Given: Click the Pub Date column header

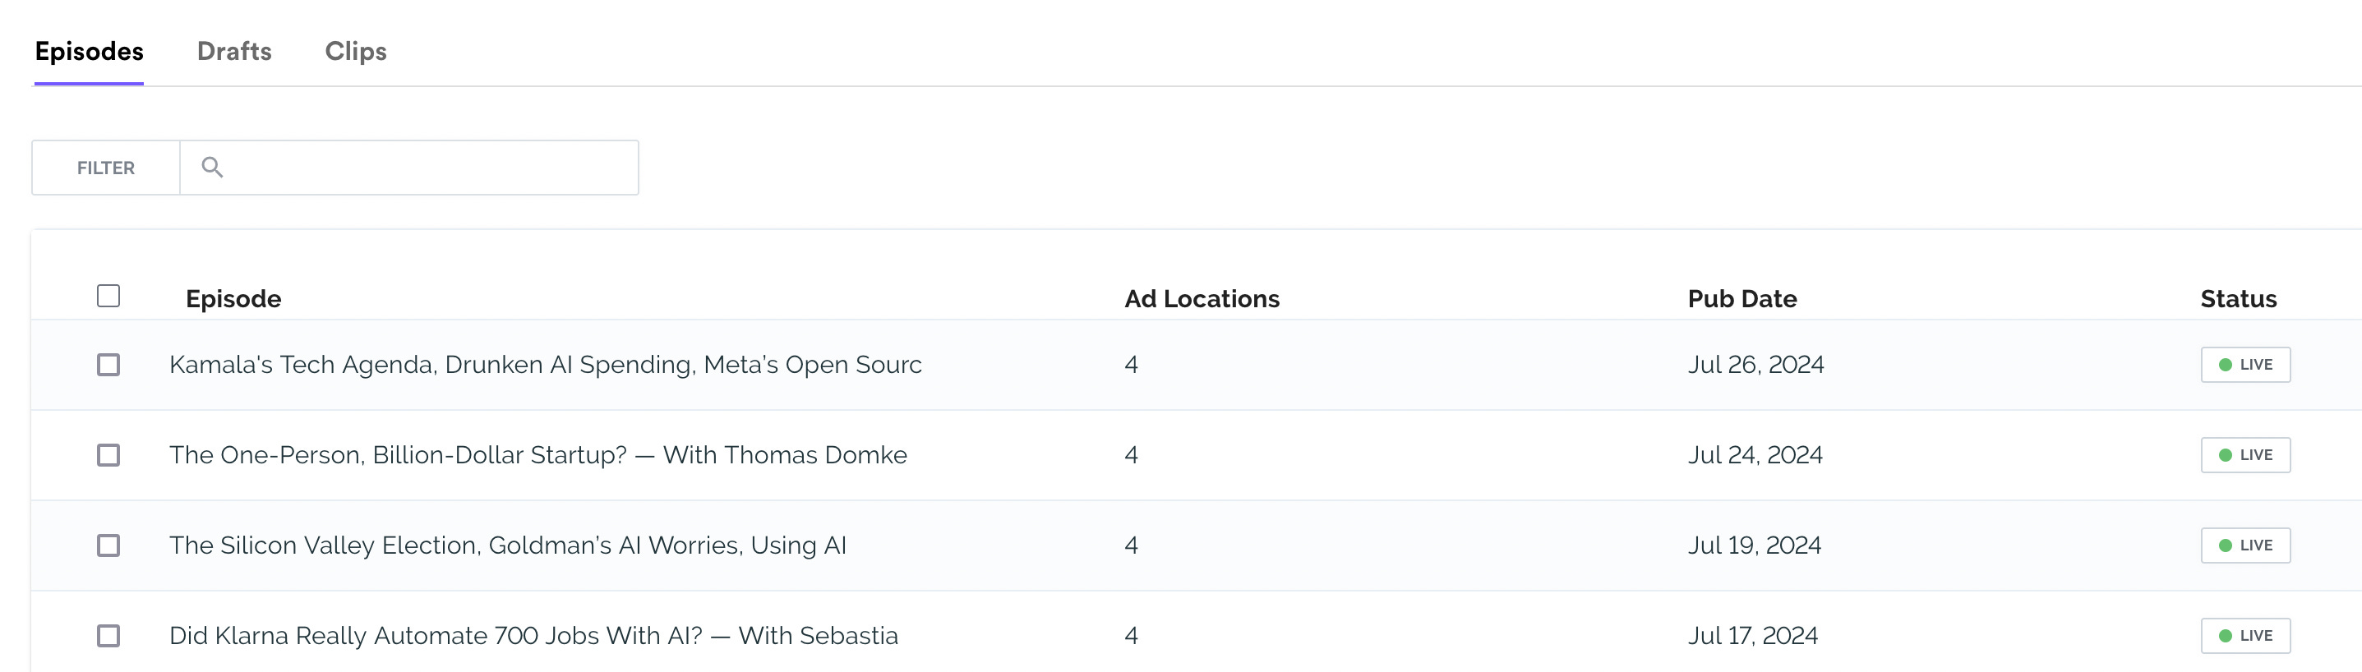Looking at the screenshot, I should pos(1742,299).
